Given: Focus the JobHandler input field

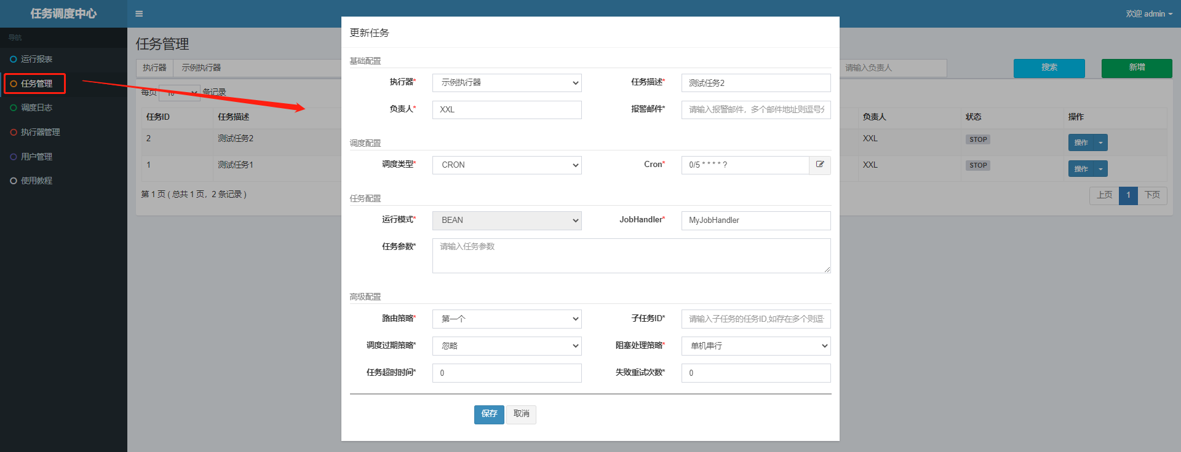Looking at the screenshot, I should [x=756, y=220].
